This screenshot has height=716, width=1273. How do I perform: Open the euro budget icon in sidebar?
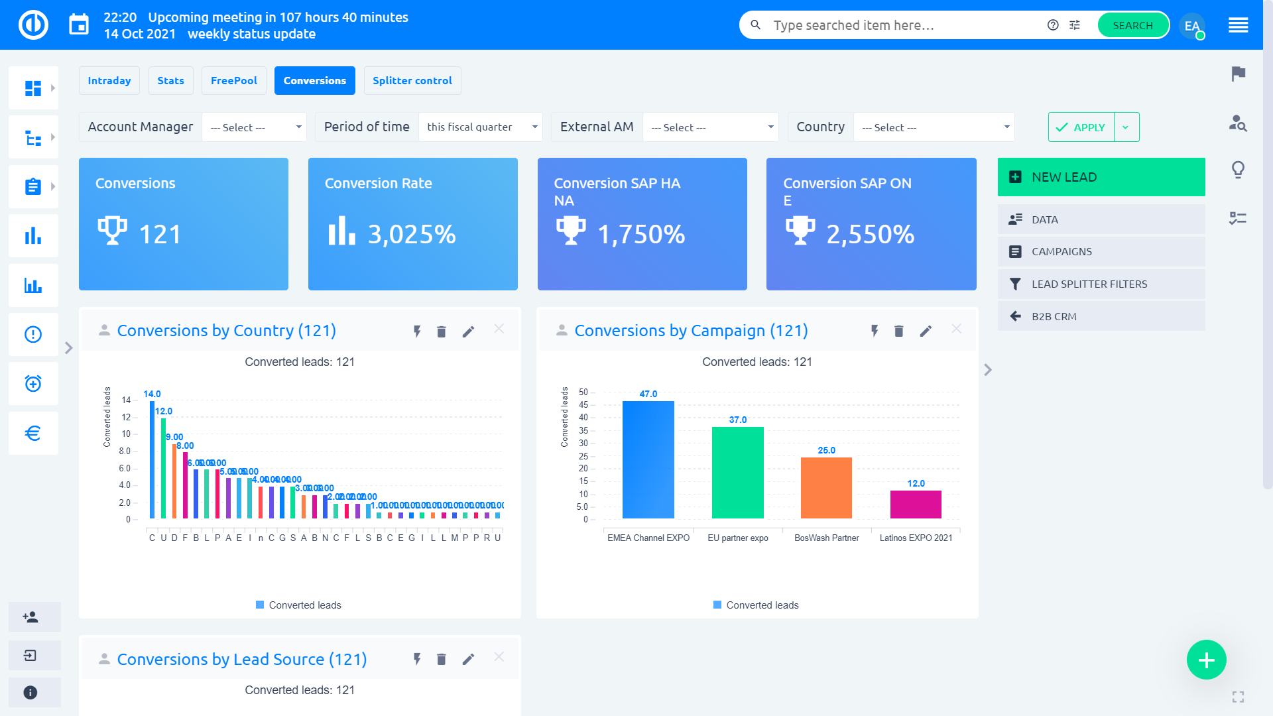coord(33,433)
